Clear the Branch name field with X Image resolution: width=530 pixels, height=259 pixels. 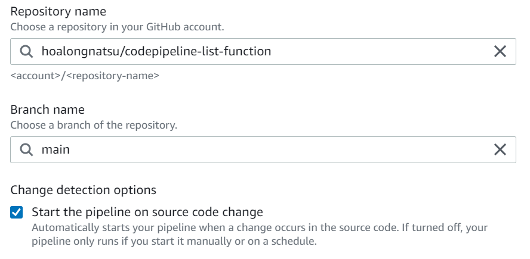[500, 150]
